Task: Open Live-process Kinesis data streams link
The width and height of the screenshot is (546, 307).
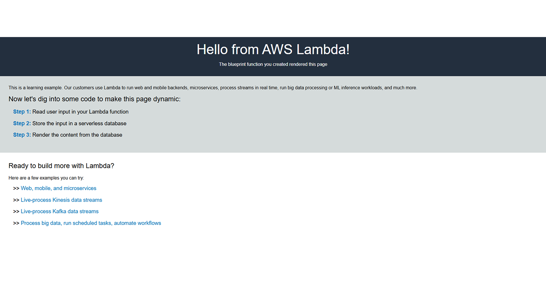Action: click(61, 200)
